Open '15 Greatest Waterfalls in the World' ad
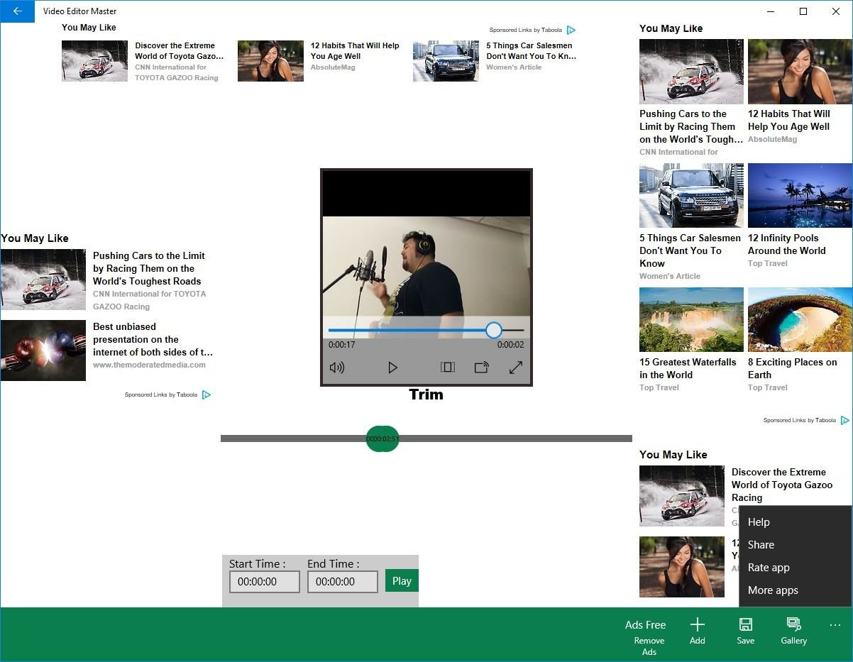 click(688, 368)
